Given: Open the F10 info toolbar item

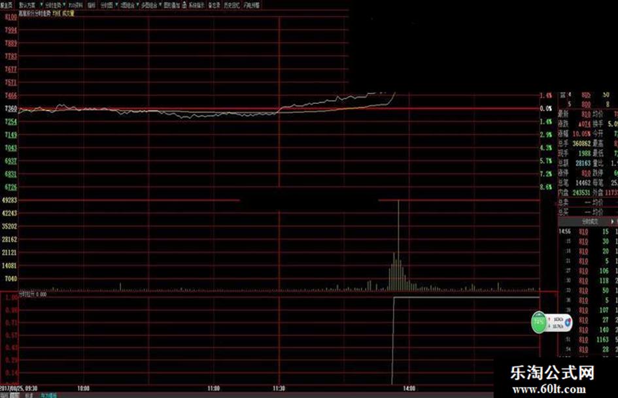Looking at the screenshot, I should (x=76, y=5).
